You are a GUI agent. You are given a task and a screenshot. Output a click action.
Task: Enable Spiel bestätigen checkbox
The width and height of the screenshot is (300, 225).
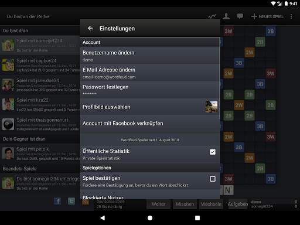(213, 179)
